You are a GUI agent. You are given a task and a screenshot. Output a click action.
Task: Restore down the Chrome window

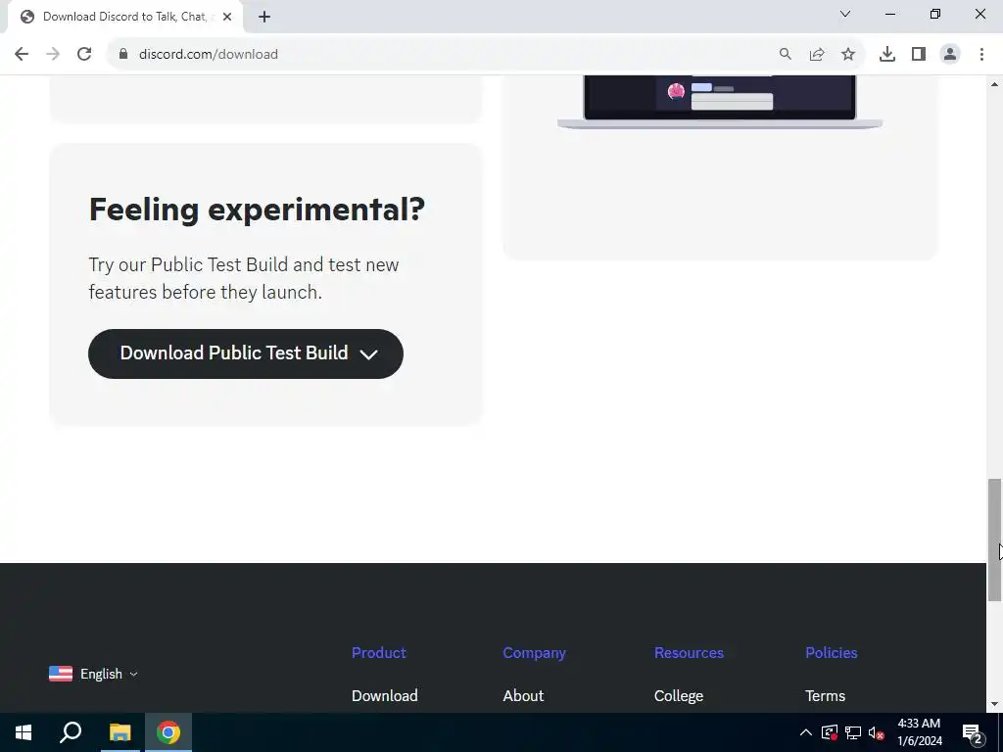tap(935, 14)
